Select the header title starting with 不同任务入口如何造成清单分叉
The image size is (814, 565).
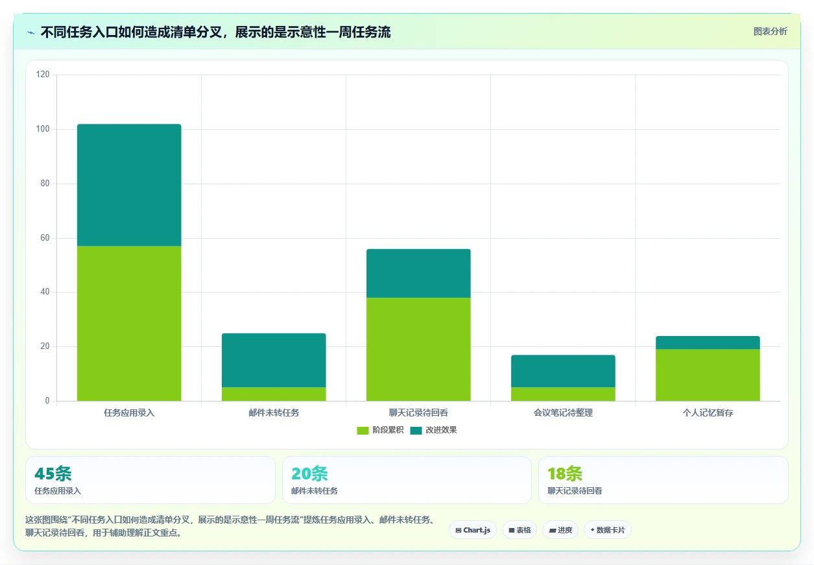(215, 32)
